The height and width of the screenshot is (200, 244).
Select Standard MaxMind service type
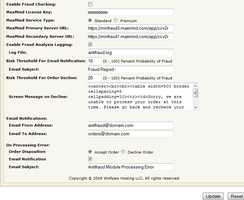pyautogui.click(x=90, y=20)
